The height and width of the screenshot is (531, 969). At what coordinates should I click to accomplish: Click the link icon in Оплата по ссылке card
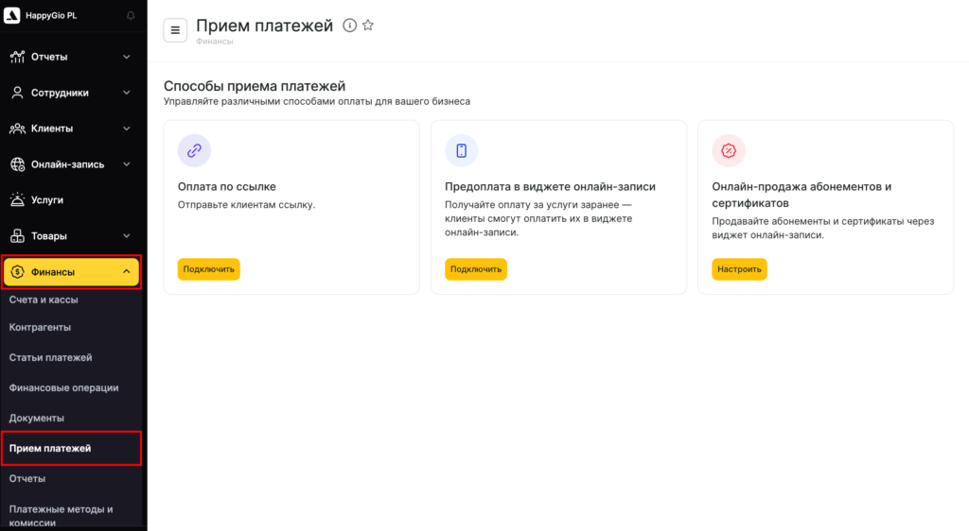point(194,150)
